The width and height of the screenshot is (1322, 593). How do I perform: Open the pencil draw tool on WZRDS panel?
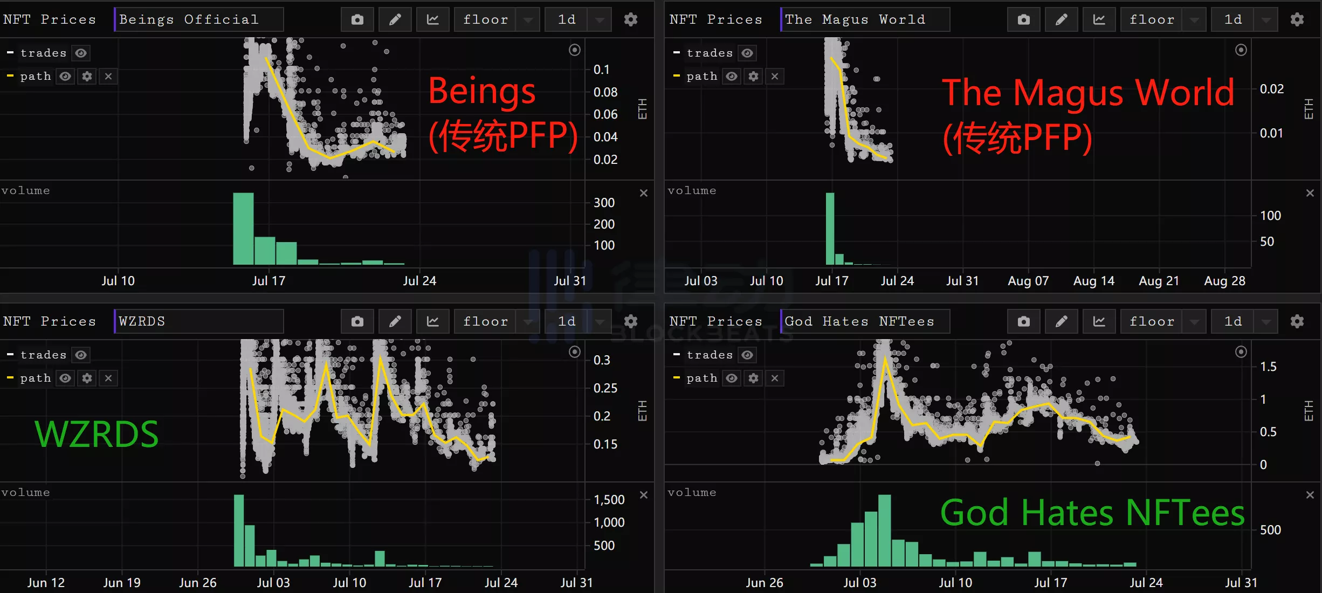[x=395, y=322]
